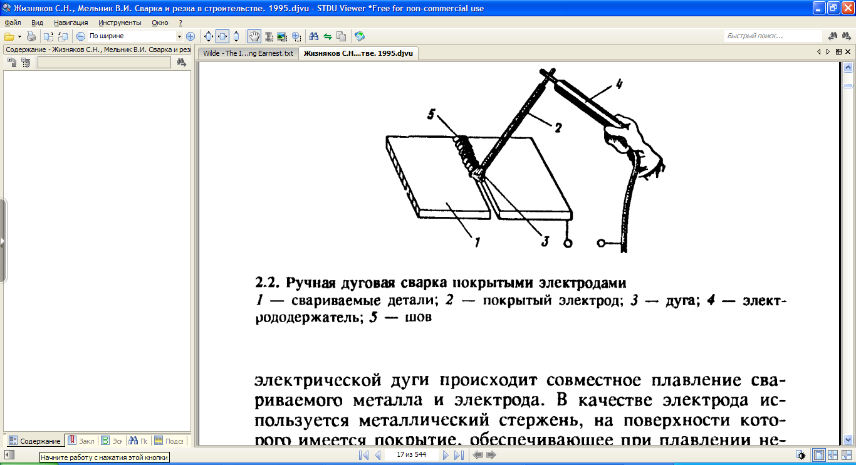Select single page layout icon

[819, 455]
